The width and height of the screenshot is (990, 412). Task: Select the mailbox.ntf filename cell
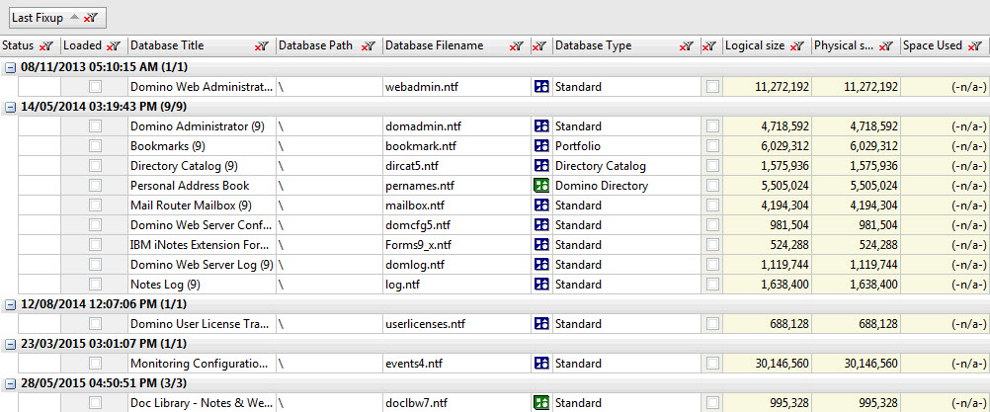[454, 206]
